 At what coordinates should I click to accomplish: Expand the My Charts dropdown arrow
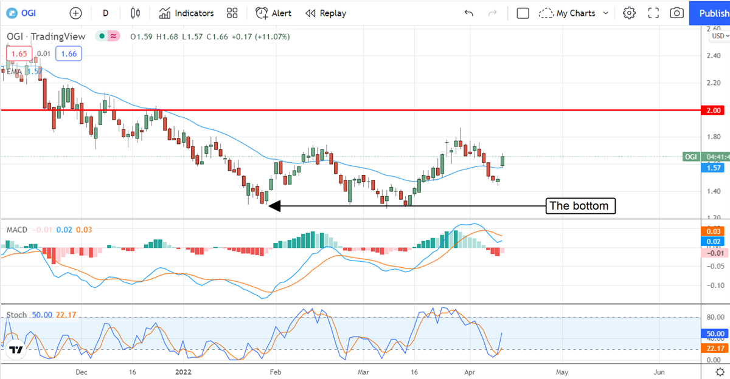pyautogui.click(x=606, y=13)
